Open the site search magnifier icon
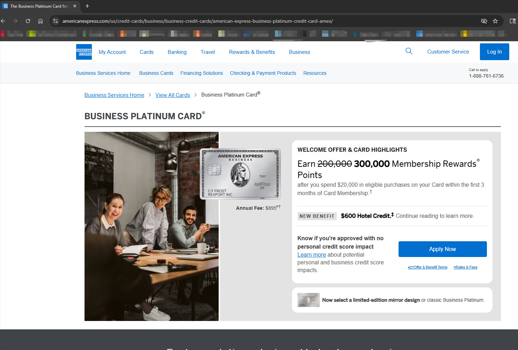518x350 pixels. tap(409, 51)
